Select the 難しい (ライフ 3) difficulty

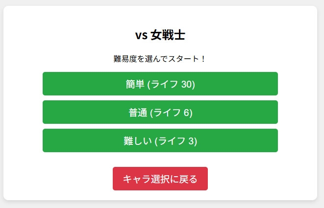(160, 140)
